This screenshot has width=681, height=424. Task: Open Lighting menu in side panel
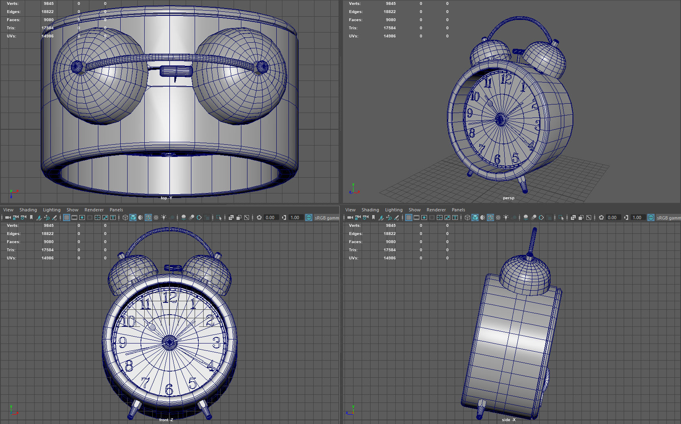[x=394, y=210]
